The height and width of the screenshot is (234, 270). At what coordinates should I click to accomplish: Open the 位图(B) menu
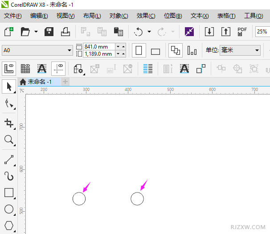coord(173,16)
